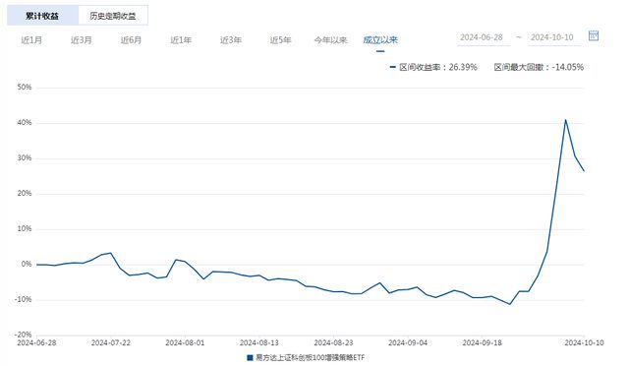This screenshot has width=629, height=366.
Task: Click the 区间最大回撤 -14.05% label
Action: pos(539,67)
